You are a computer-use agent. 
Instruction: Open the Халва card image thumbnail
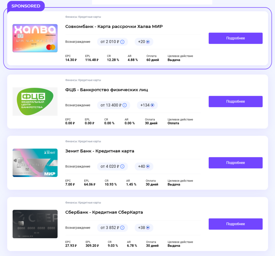[x=35, y=38]
